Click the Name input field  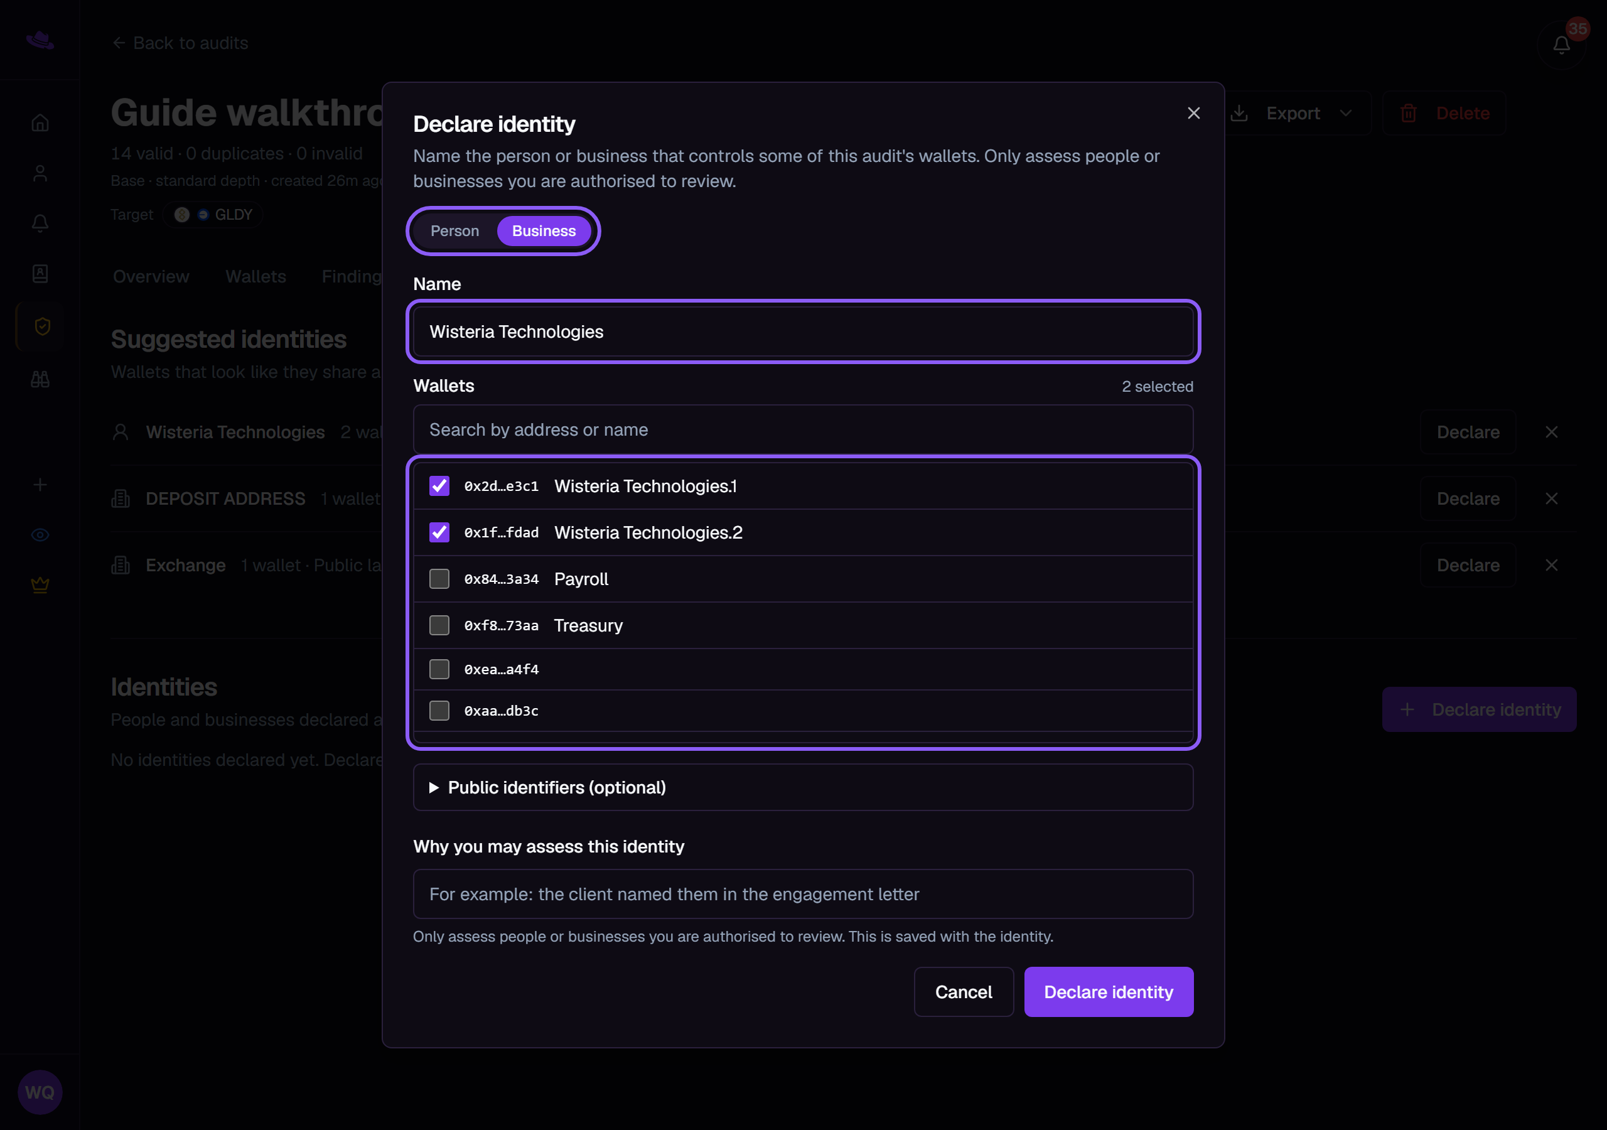click(803, 332)
